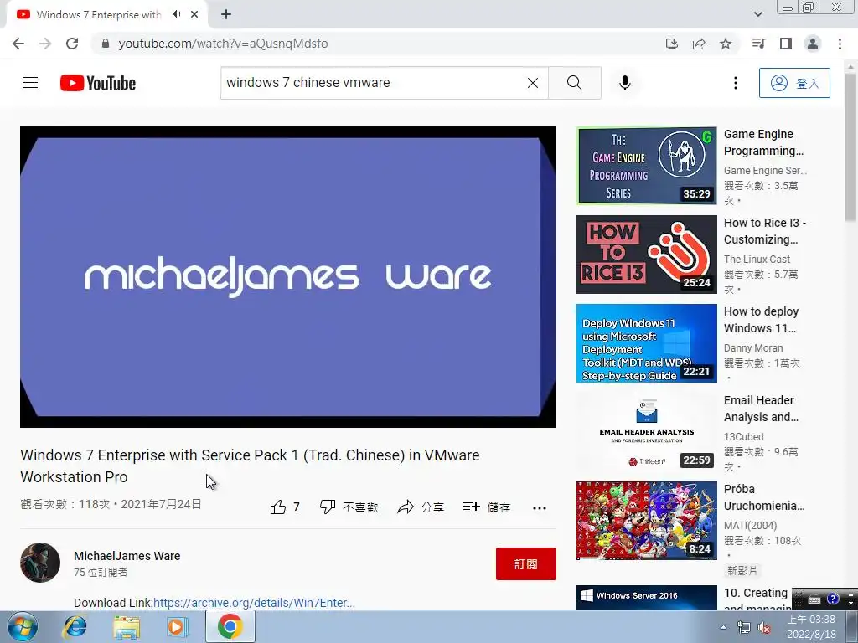This screenshot has width=858, height=643.
Task: Bookmark this page with the star icon
Action: point(726,44)
